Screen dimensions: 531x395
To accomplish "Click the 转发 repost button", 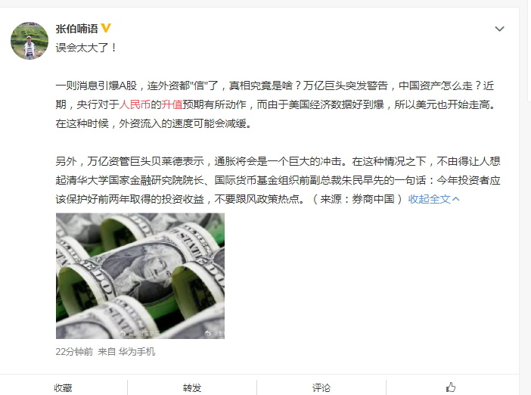I will (192, 387).
